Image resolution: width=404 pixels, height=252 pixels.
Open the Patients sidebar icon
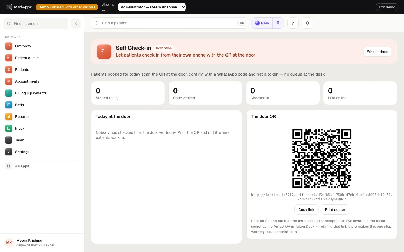pos(9,69)
